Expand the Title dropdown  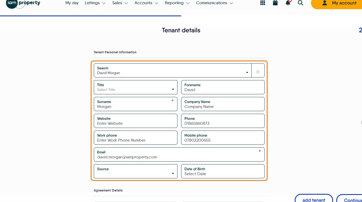pos(173,90)
